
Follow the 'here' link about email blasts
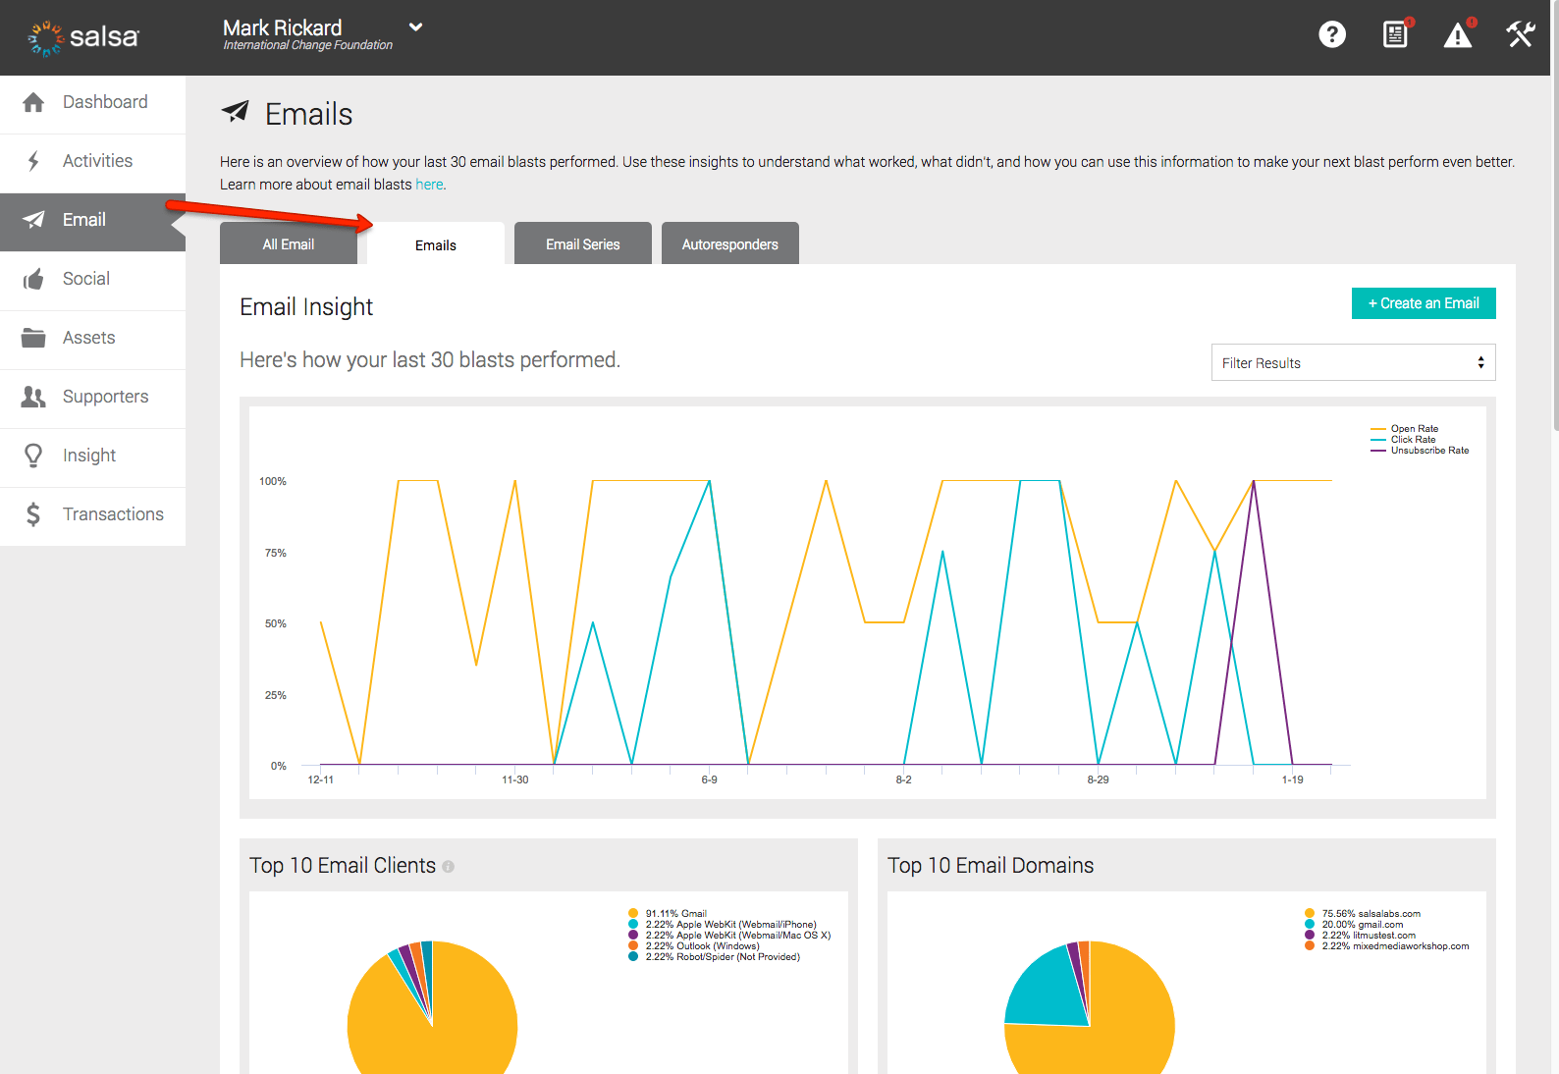pos(429,185)
